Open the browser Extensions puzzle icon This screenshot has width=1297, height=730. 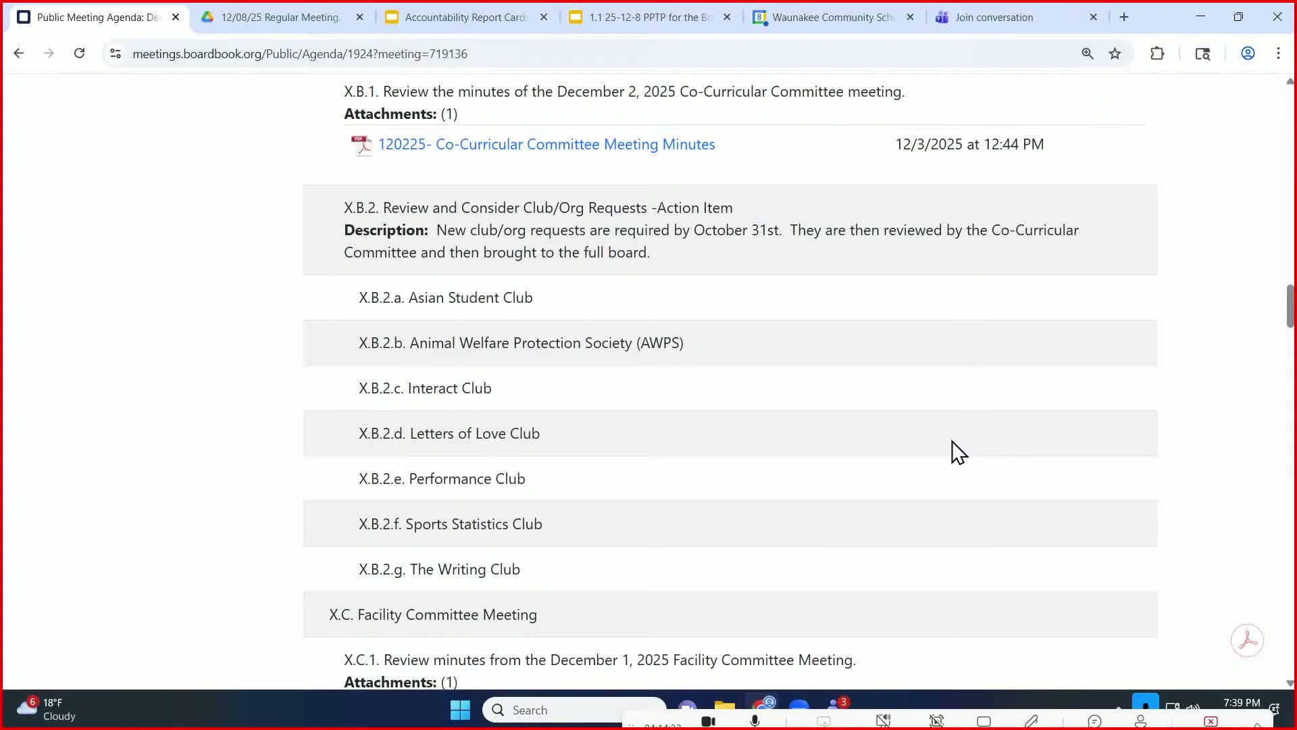[1157, 53]
